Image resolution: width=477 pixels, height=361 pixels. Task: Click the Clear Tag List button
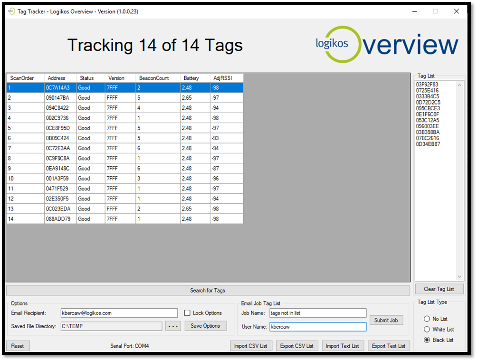pyautogui.click(x=439, y=289)
